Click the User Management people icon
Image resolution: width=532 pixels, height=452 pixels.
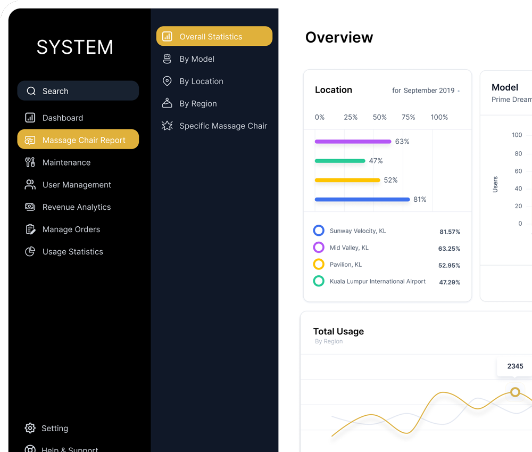tap(30, 185)
